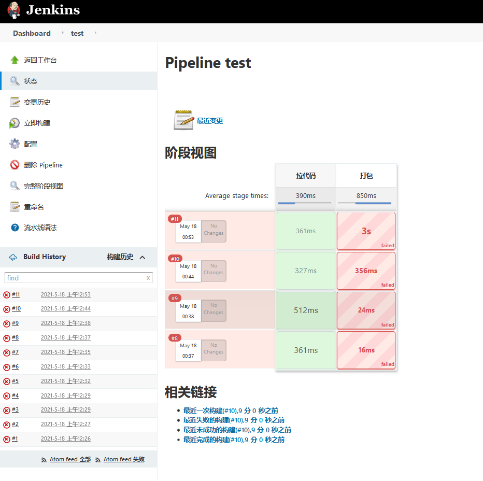Click the 512ms 拉代码 cell of build #9
The height and width of the screenshot is (481, 483).
coord(306,310)
